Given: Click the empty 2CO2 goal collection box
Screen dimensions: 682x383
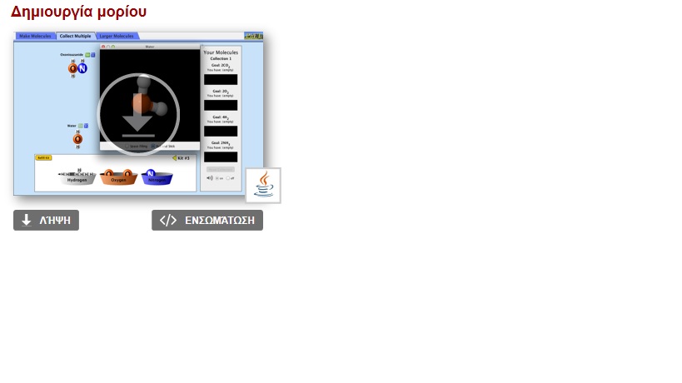Looking at the screenshot, I should coord(221,80).
